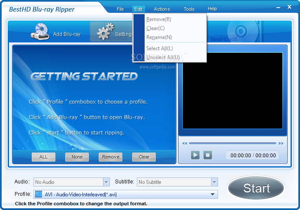The width and height of the screenshot is (300, 210).
Task: Click the preview seek slider track
Action: tap(233, 143)
